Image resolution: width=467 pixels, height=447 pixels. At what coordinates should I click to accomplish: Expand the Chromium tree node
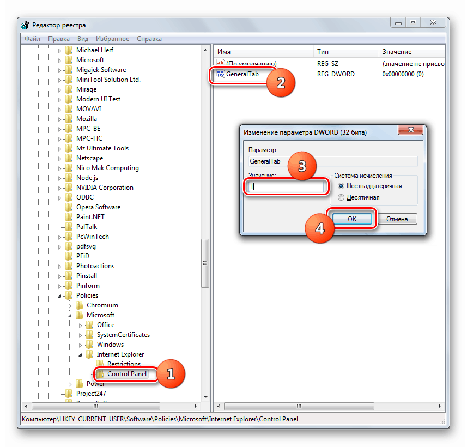point(70,306)
